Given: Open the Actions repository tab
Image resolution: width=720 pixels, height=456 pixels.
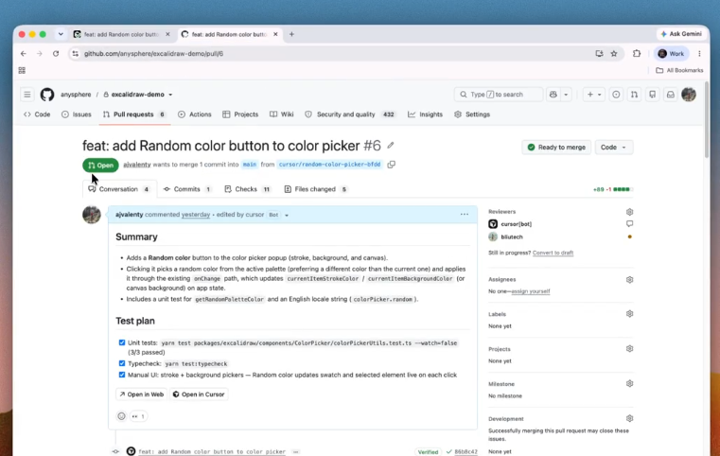Looking at the screenshot, I should point(195,114).
